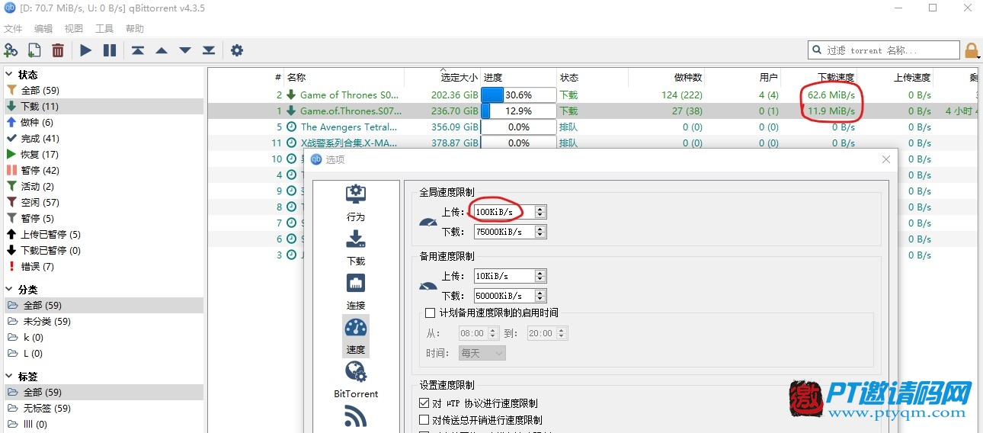Open the 文件 menu
This screenshot has height=433, width=983.
click(13, 29)
